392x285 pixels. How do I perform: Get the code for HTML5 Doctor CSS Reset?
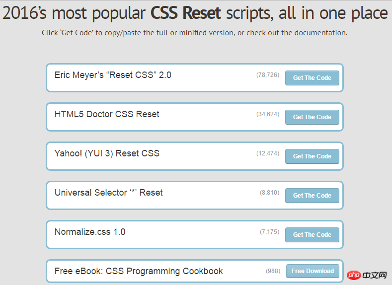click(x=312, y=117)
